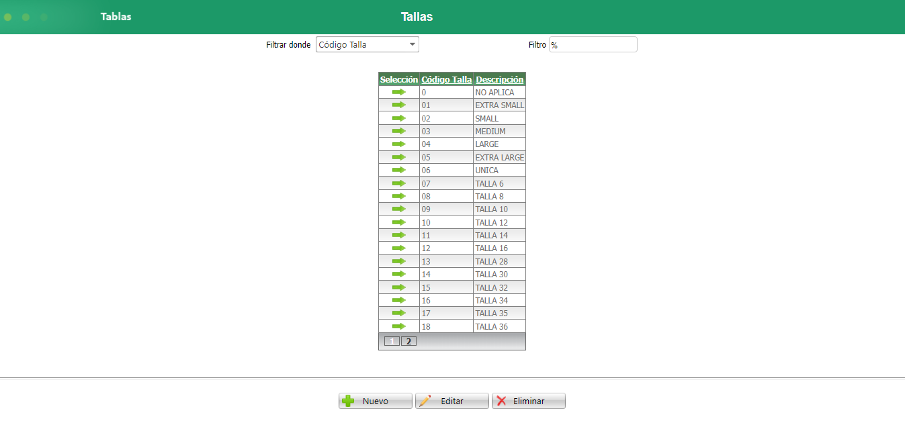Click the TALLA 16 description cell
The height and width of the screenshot is (431, 905).
pyautogui.click(x=499, y=248)
